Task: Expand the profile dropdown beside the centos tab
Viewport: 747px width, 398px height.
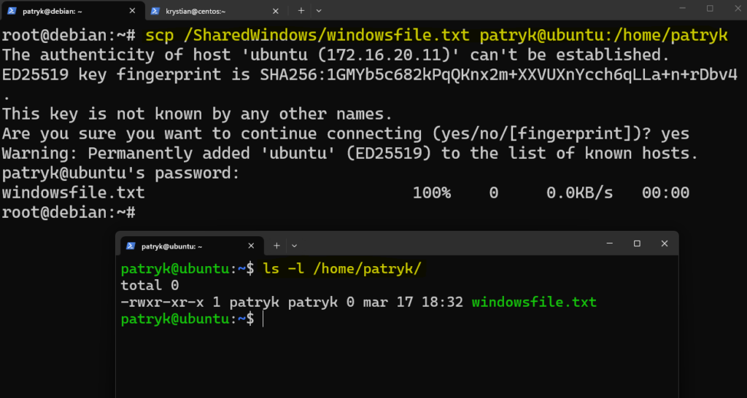Action: (319, 11)
